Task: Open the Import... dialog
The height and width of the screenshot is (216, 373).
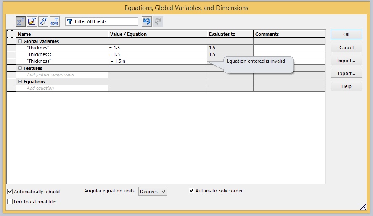Action: [x=347, y=61]
